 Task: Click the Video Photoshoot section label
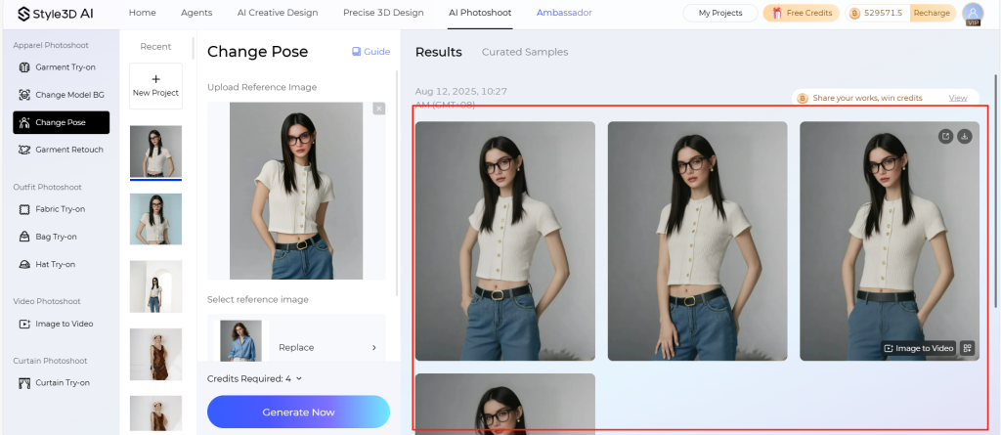(47, 301)
